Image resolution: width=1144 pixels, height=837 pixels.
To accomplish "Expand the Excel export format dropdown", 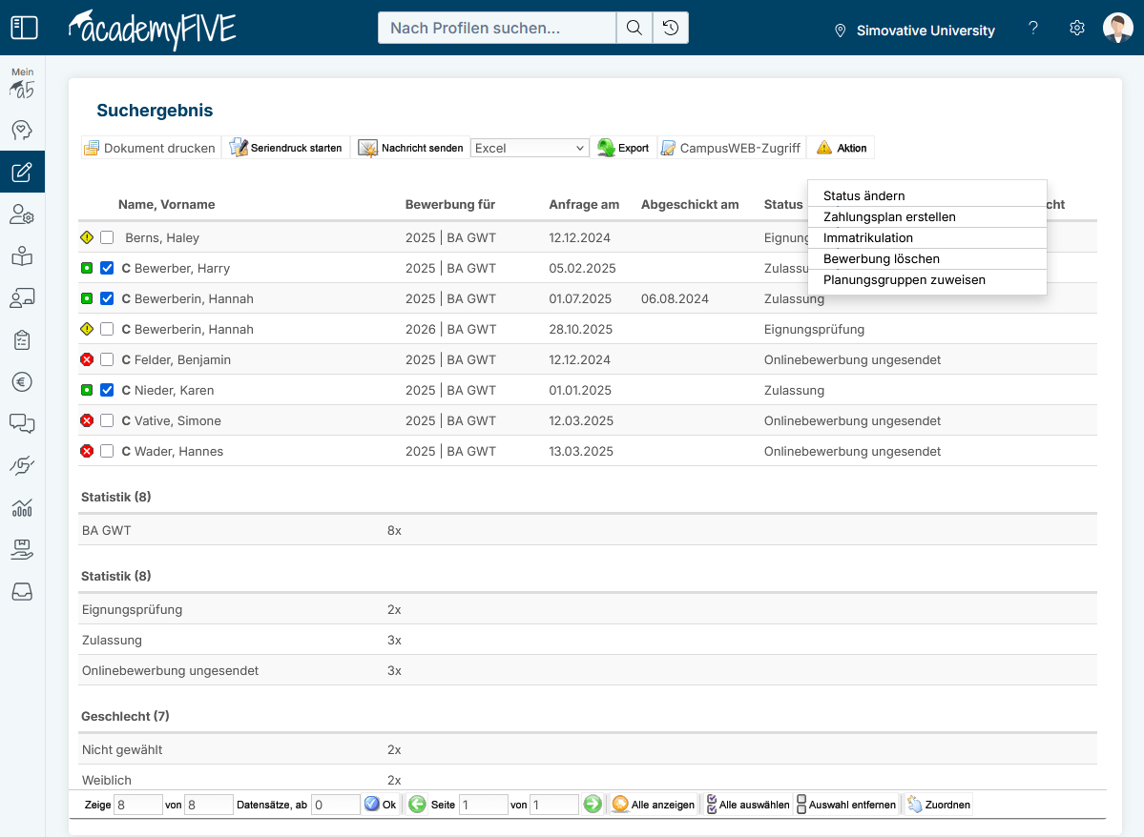I will 530,148.
